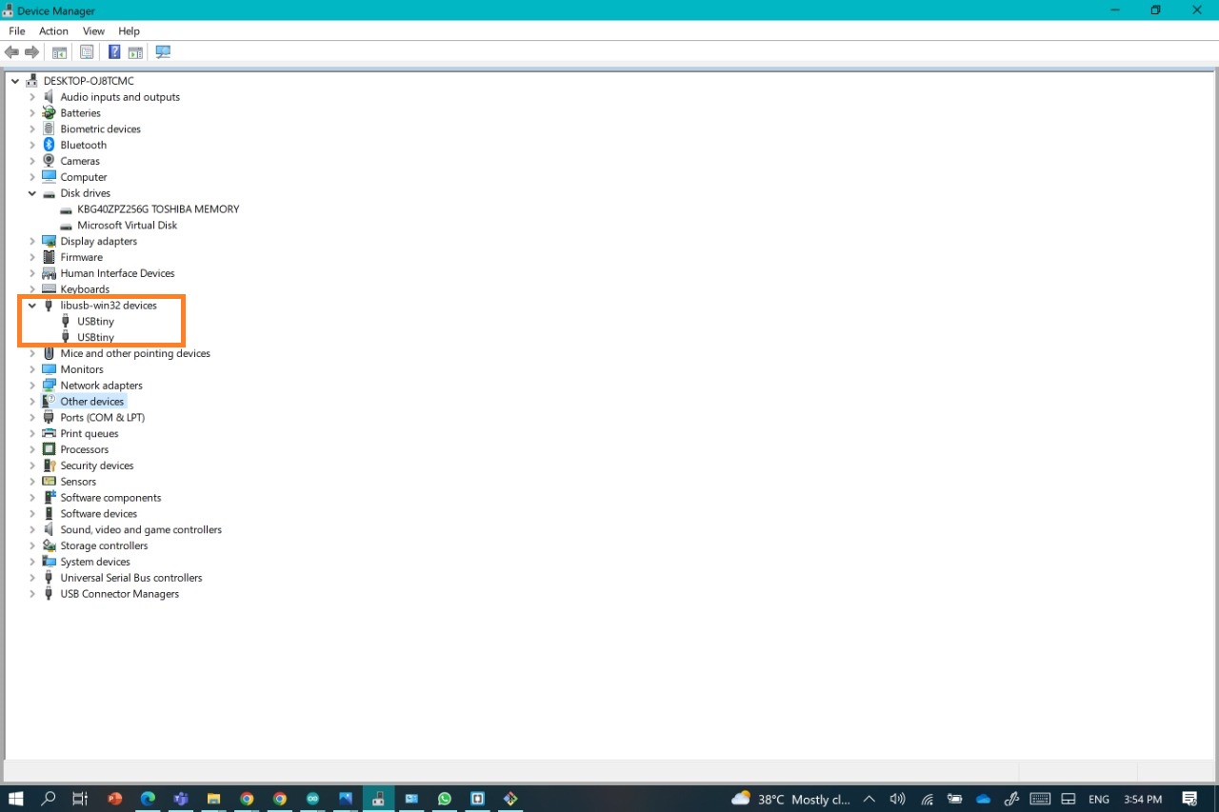Click the clock showing 3:54 PM
The height and width of the screenshot is (812, 1219).
pos(1143,799)
